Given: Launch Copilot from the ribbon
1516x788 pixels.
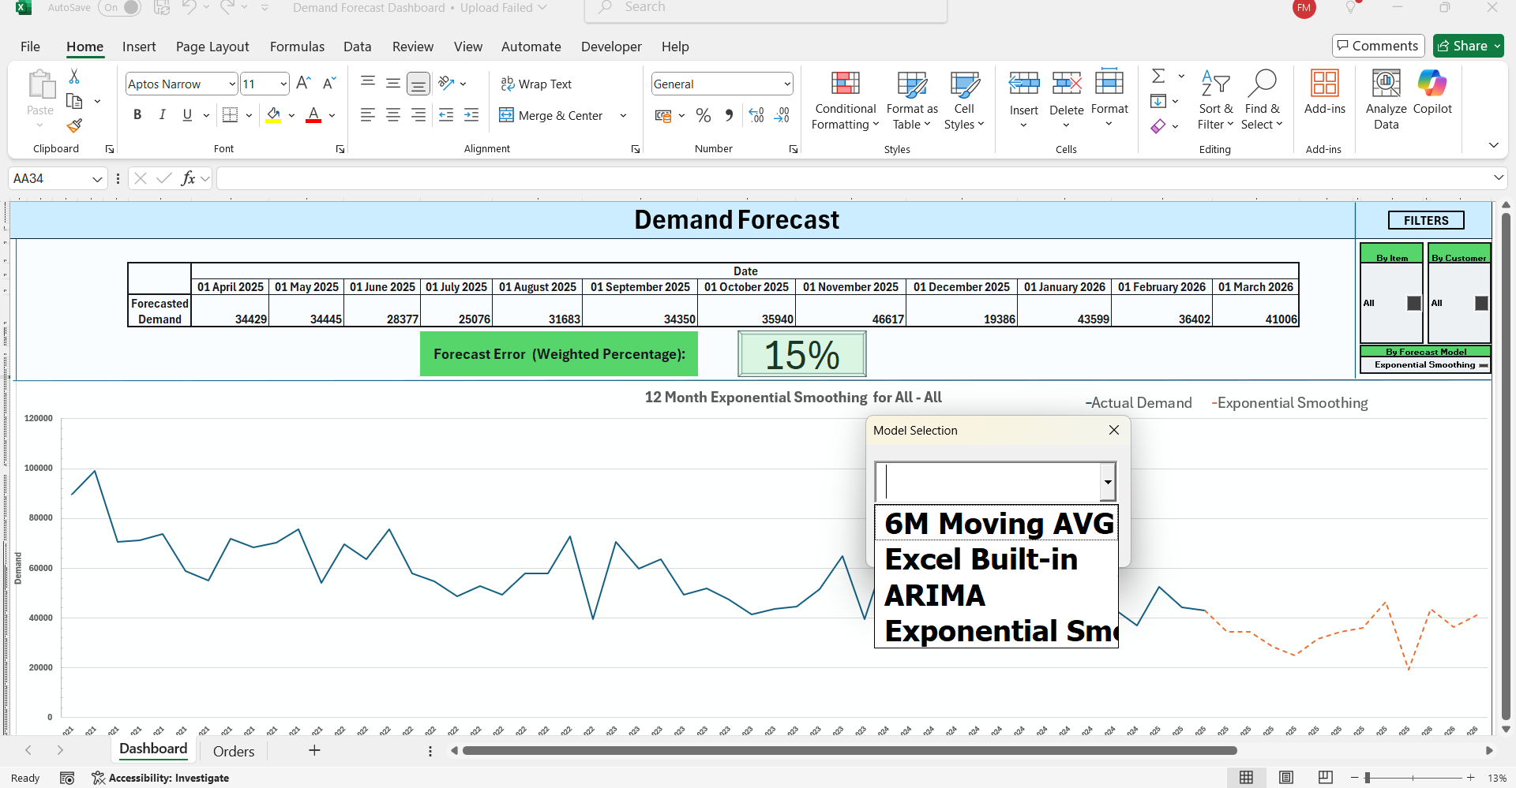Looking at the screenshot, I should tap(1432, 95).
